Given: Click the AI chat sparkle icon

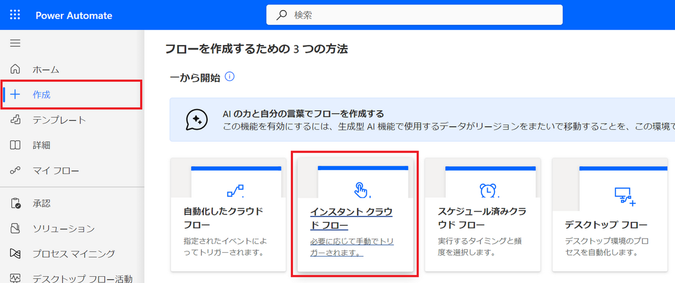Looking at the screenshot, I should tap(197, 120).
